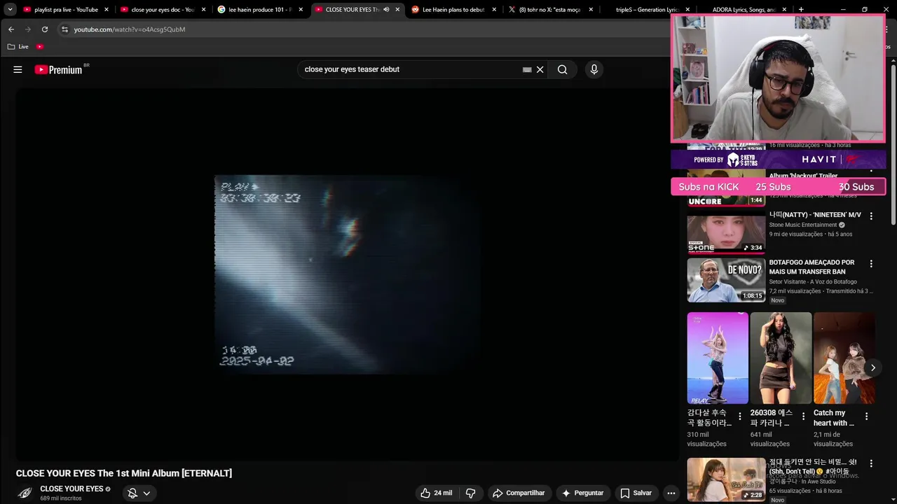Switch to 'Lee Haein plans to debut' tab
897x504 pixels.
[453, 10]
